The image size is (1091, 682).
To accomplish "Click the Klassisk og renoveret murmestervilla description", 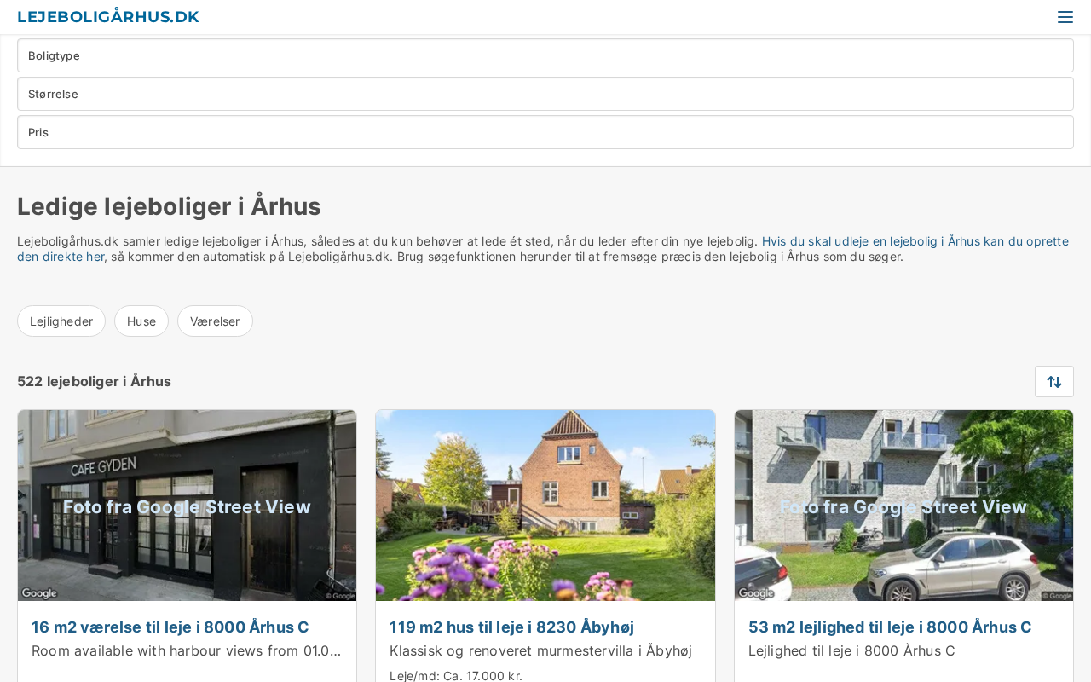I will (x=540, y=651).
